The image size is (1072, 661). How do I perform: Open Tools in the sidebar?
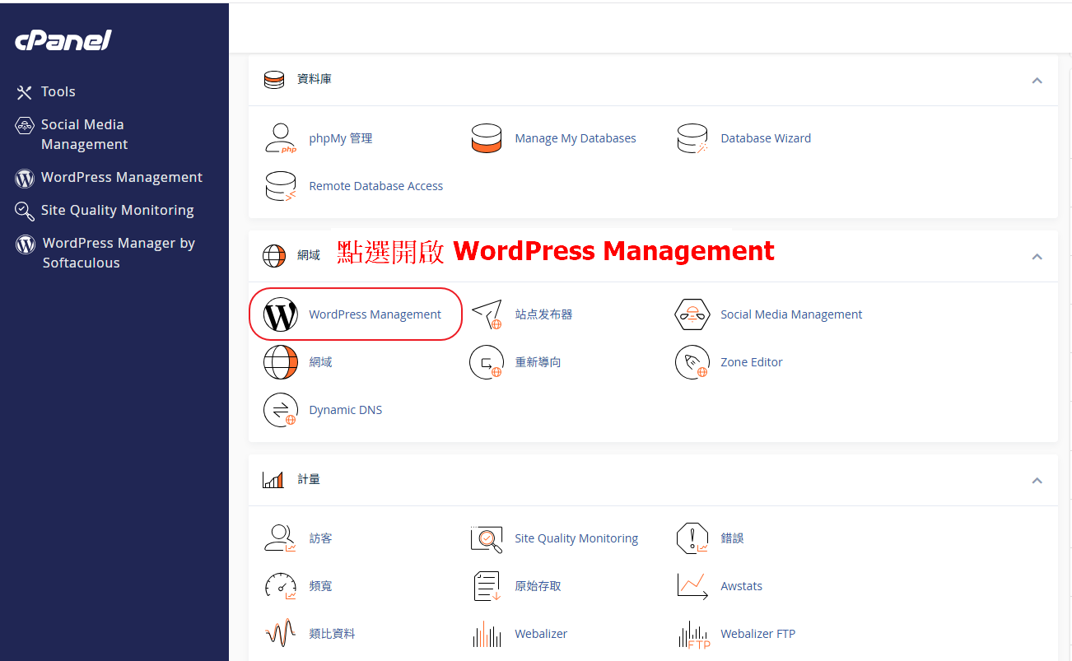tap(58, 91)
